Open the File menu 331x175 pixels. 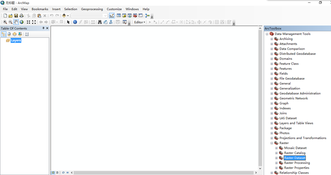tap(5, 9)
